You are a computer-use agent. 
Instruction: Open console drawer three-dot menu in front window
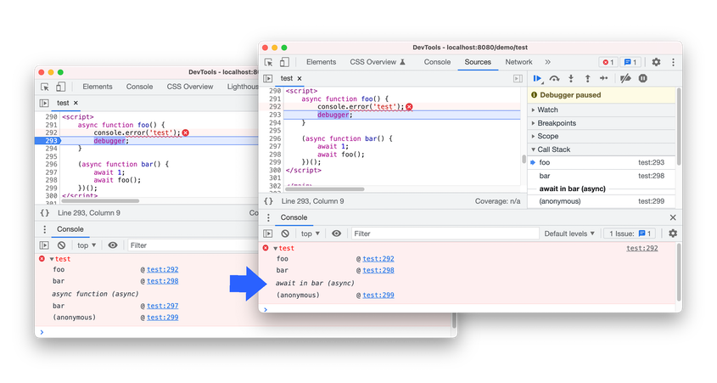[268, 217]
